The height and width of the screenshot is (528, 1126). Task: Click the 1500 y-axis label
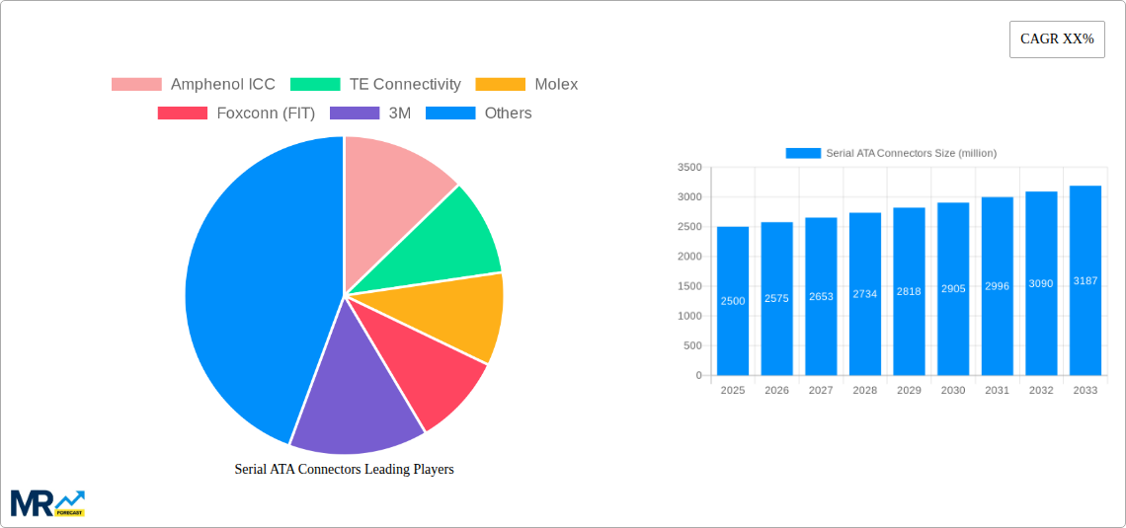pos(689,286)
